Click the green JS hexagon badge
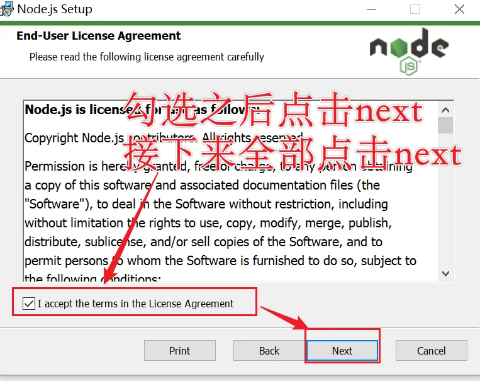The image size is (480, 381). coord(409,66)
